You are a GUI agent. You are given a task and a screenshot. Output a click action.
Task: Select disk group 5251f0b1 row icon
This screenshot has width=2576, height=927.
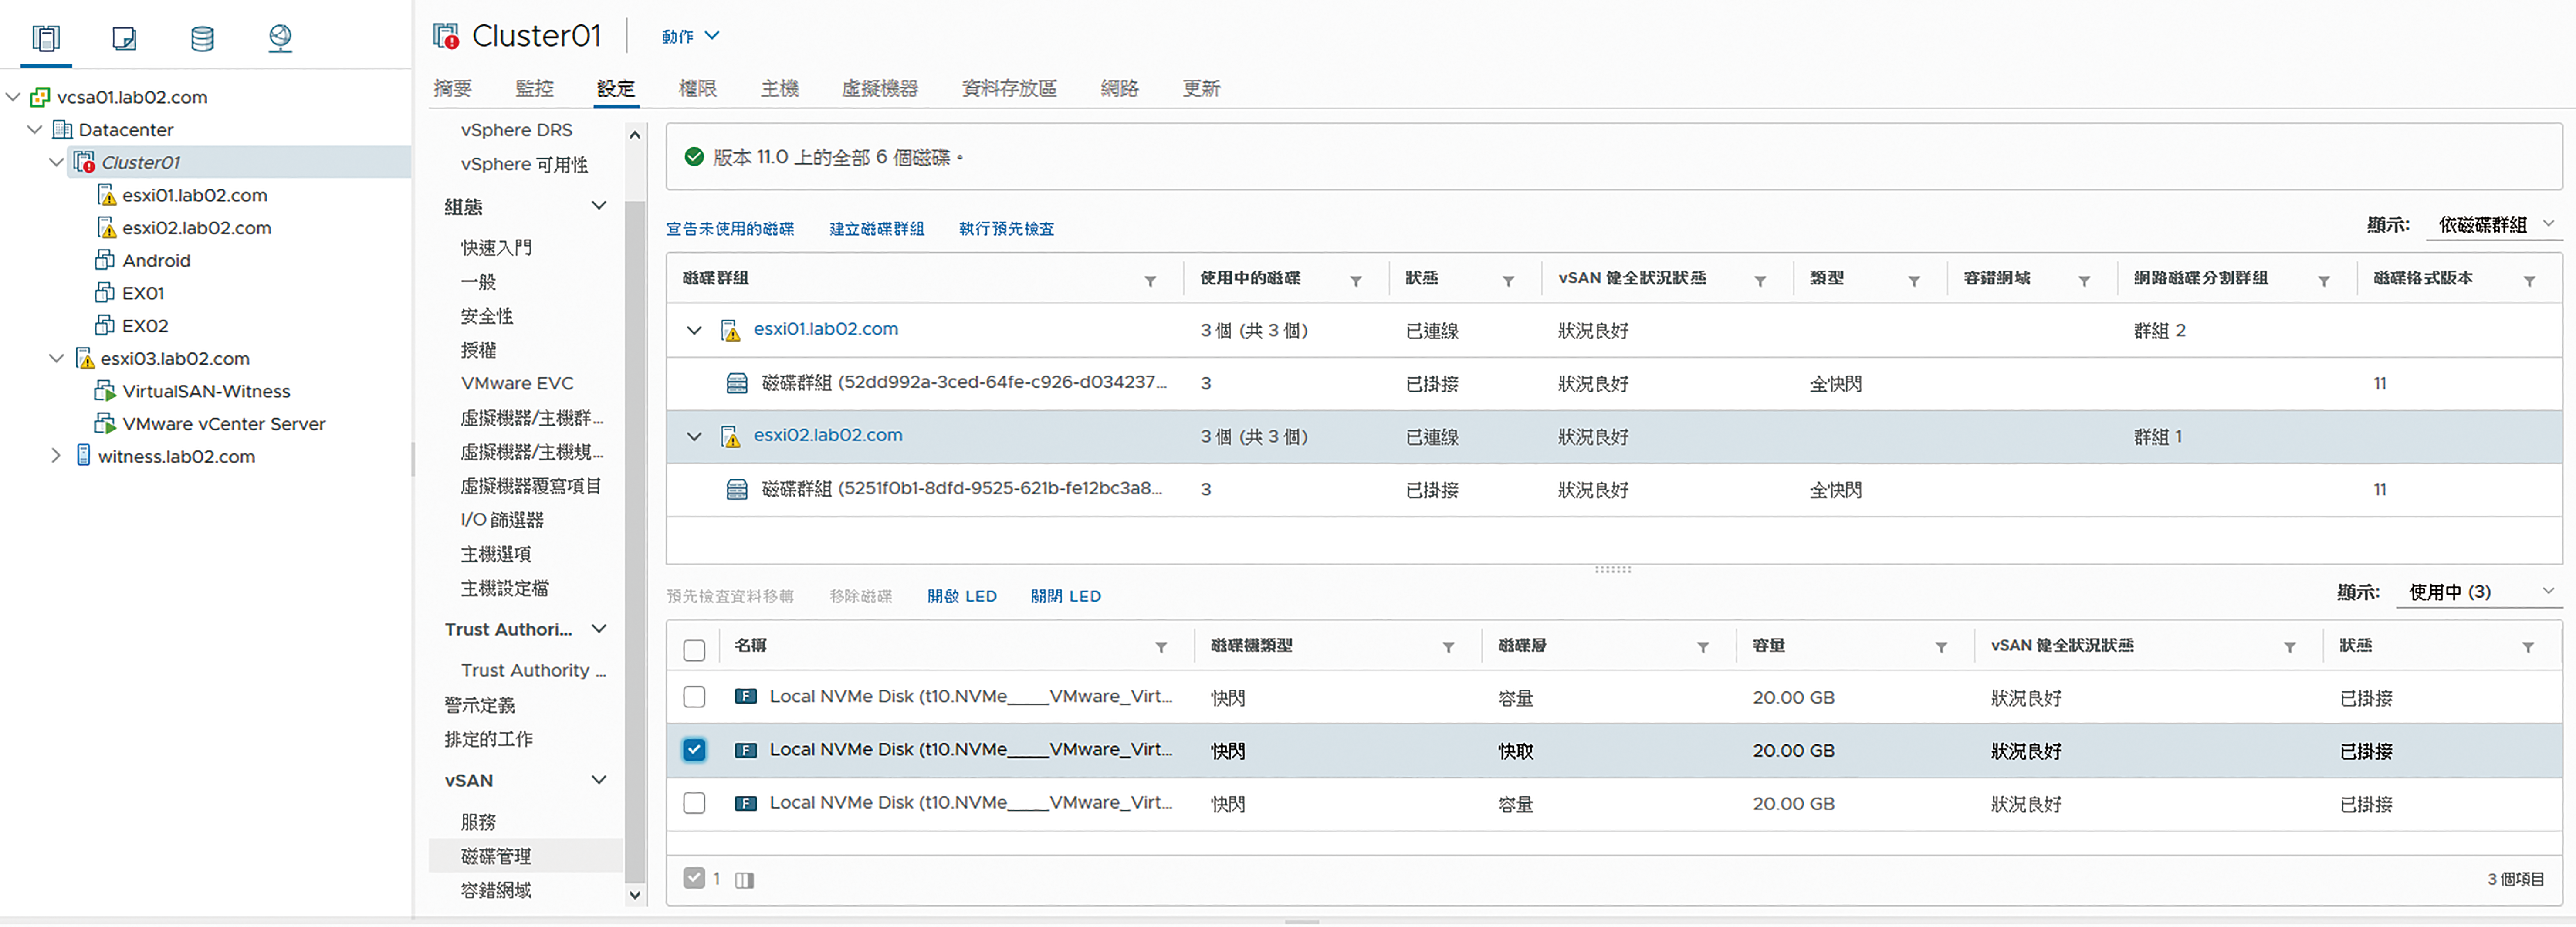point(737,489)
